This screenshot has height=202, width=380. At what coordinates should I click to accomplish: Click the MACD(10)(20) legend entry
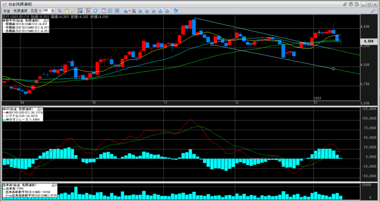tap(22, 113)
